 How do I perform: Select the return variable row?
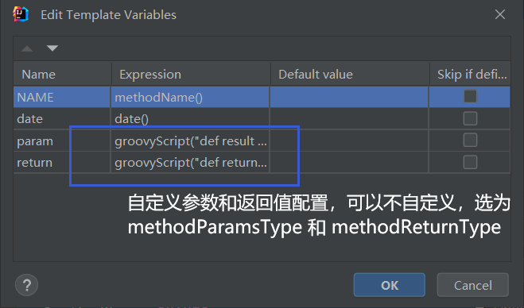tap(262, 163)
